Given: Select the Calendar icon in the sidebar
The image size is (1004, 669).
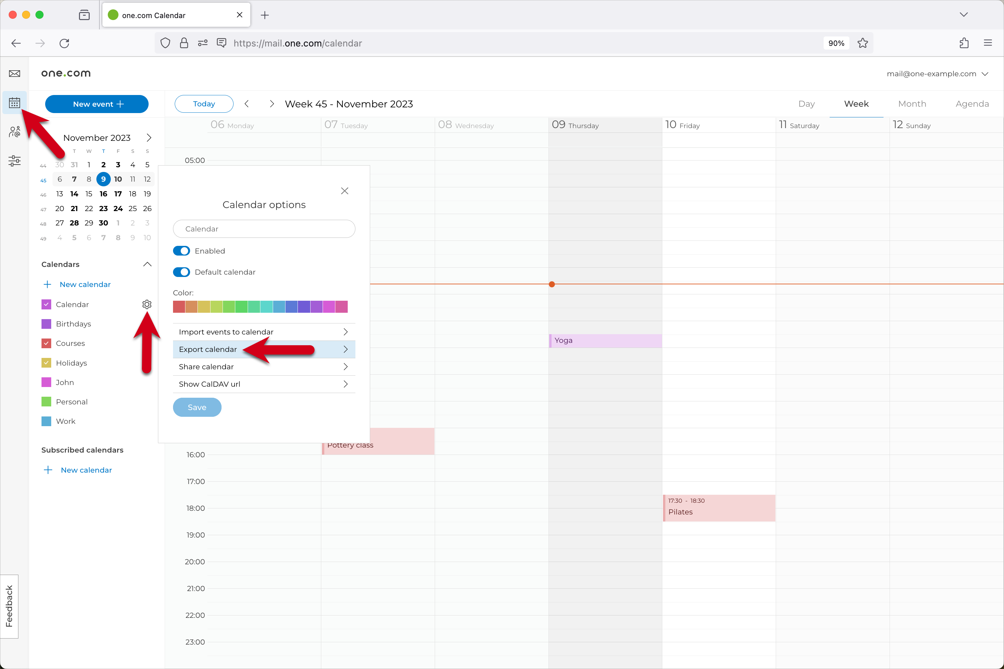Looking at the screenshot, I should pyautogui.click(x=14, y=102).
